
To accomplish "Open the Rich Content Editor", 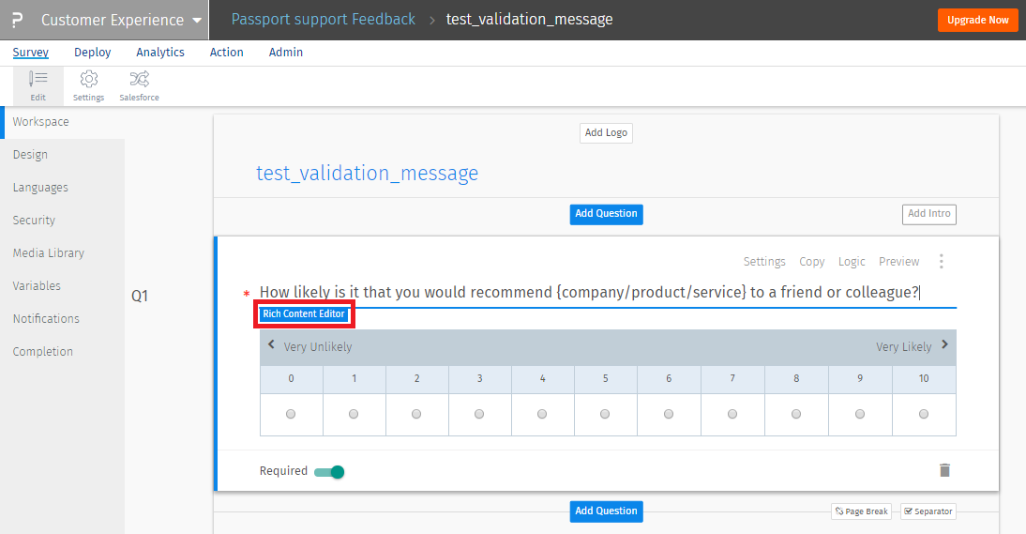I will 304,314.
